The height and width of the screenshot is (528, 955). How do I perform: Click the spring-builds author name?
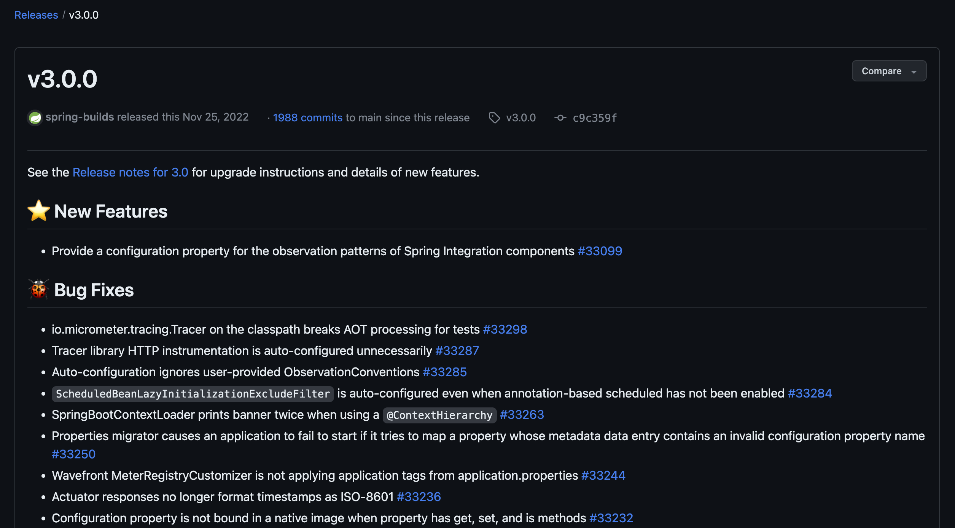(80, 117)
